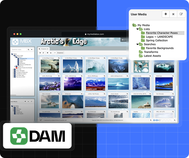
Task: Tick the checkbox on the polar bear image card
Action: 41,58
